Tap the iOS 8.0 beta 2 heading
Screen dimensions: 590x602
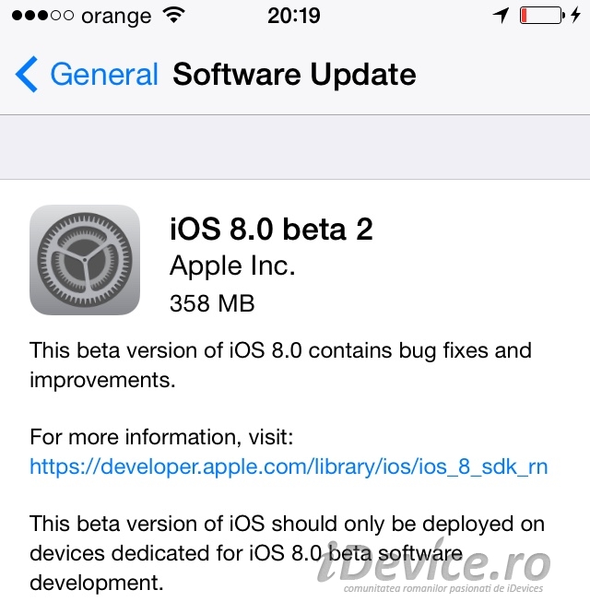click(271, 230)
